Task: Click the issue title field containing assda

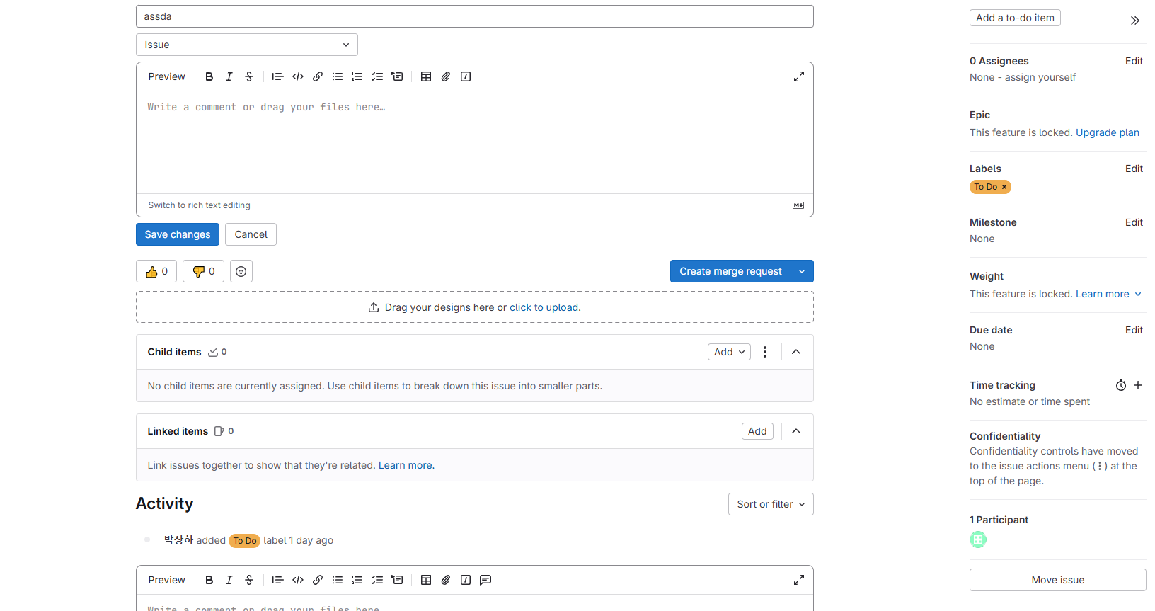Action: [x=475, y=16]
